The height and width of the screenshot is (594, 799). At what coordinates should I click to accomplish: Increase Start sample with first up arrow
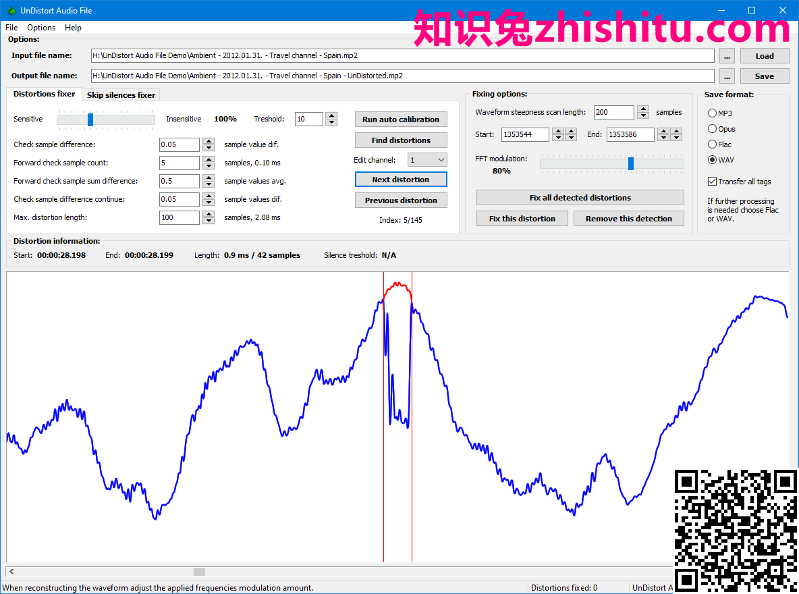pyautogui.click(x=559, y=131)
